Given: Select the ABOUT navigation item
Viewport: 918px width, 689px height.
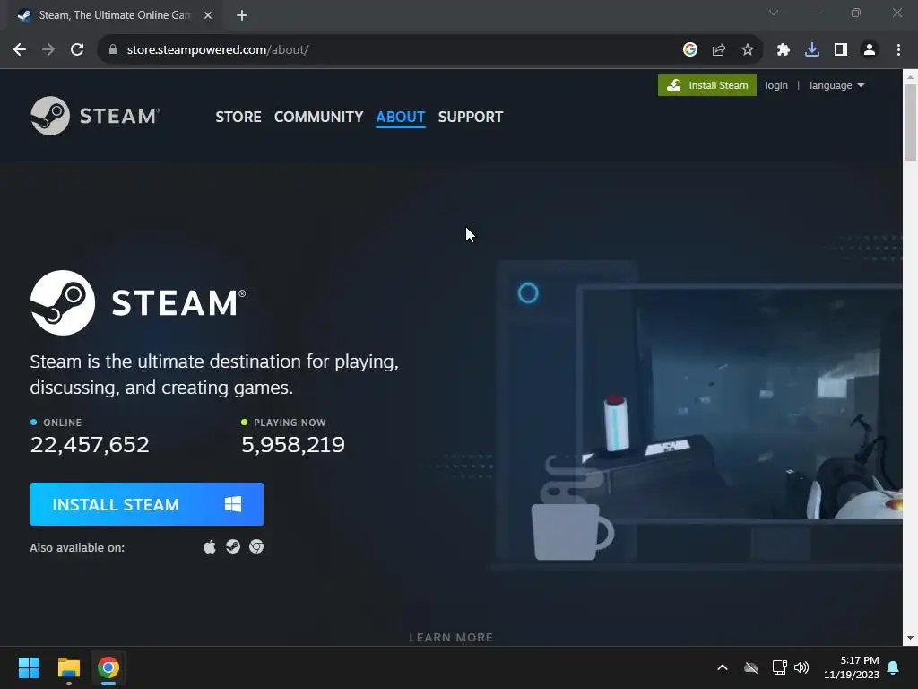Looking at the screenshot, I should pos(401,117).
